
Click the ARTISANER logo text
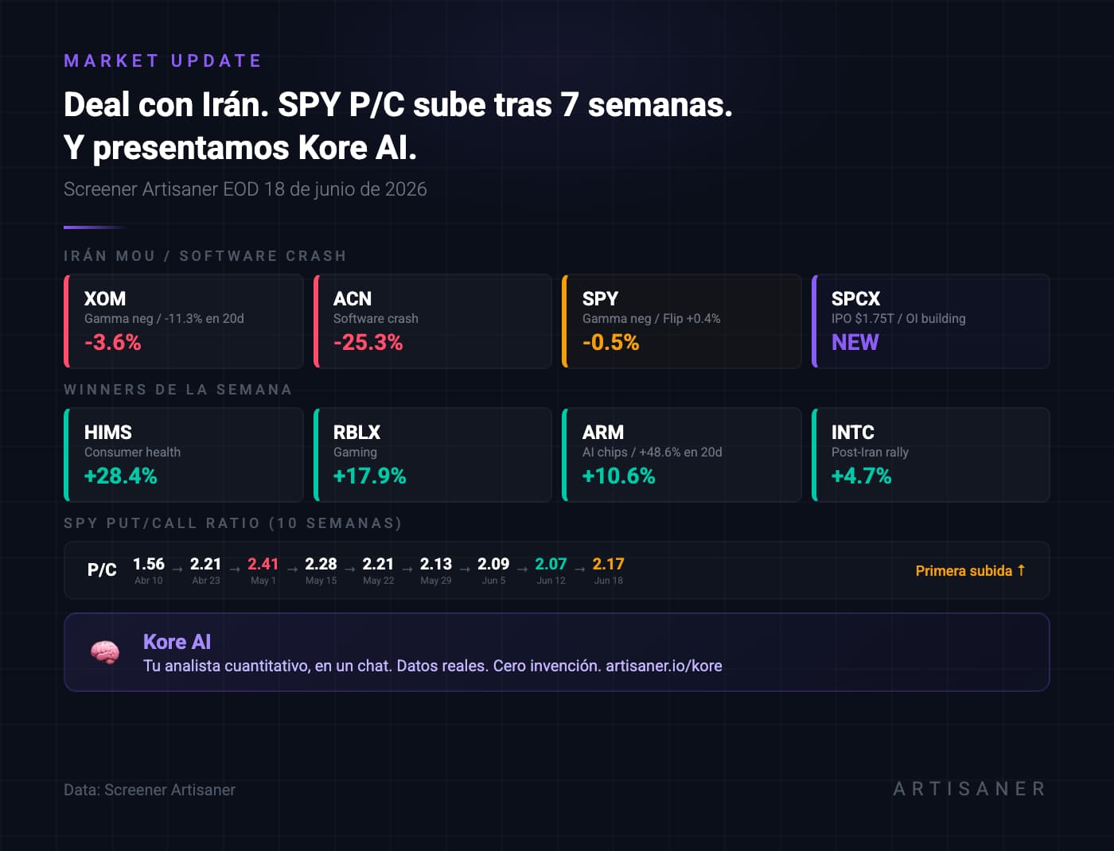(x=969, y=789)
